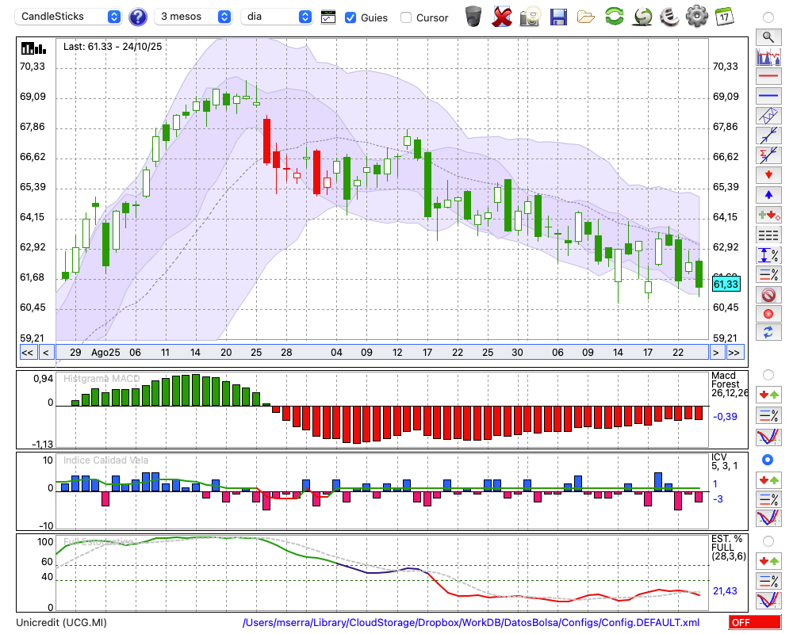793x634 pixels.
Task: Toggle the red OFF button
Action: (755, 622)
